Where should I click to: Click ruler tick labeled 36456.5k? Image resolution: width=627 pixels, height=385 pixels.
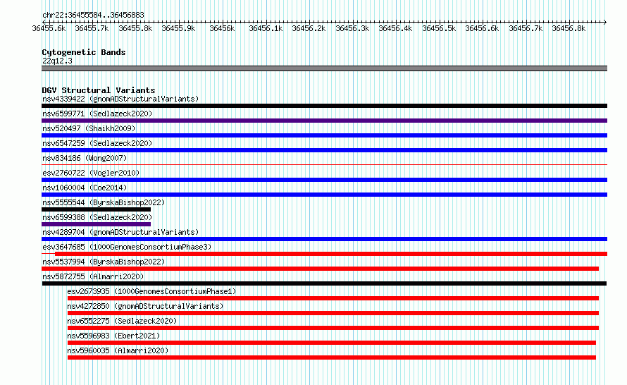pyautogui.click(x=439, y=28)
